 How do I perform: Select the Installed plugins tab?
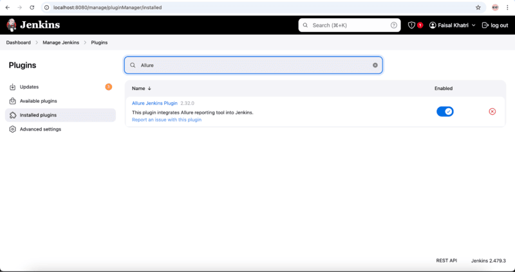pyautogui.click(x=61, y=115)
